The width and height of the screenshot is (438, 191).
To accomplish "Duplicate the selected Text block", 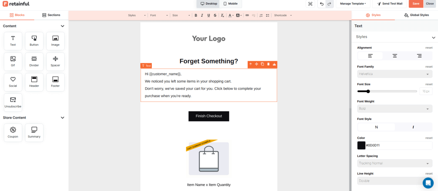I will pyautogui.click(x=262, y=64).
